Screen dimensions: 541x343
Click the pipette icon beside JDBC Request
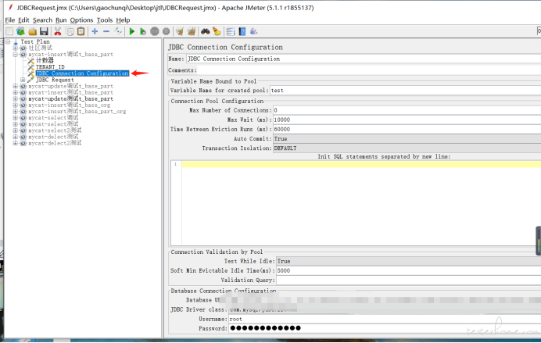[x=30, y=80]
